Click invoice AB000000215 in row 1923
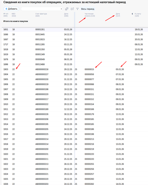 pos(42,169)
